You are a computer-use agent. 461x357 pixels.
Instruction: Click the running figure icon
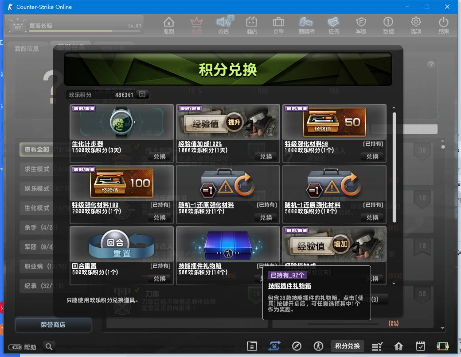pos(318,346)
